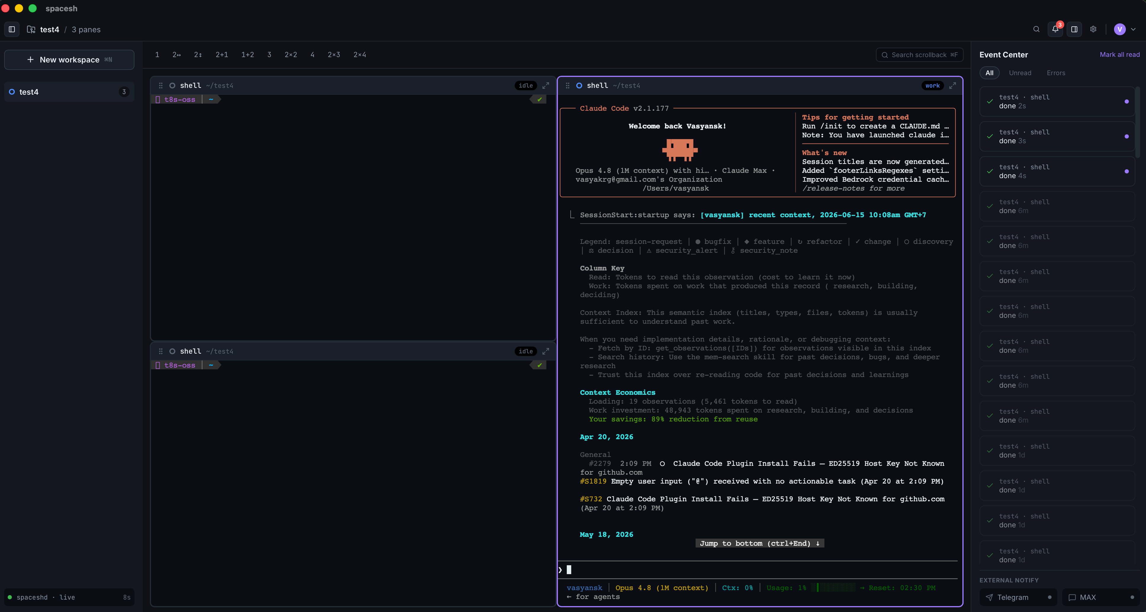This screenshot has height=612, width=1146.
Task: Maximize the top-left shell pane
Action: point(545,85)
